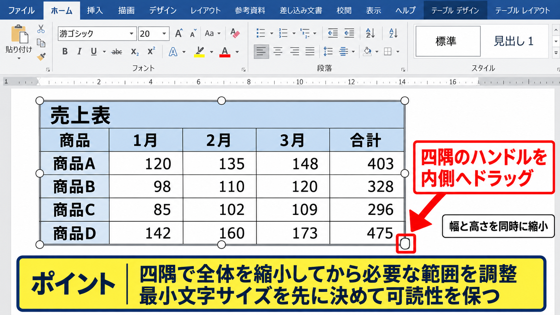Toggle left text alignment

pos(261,52)
